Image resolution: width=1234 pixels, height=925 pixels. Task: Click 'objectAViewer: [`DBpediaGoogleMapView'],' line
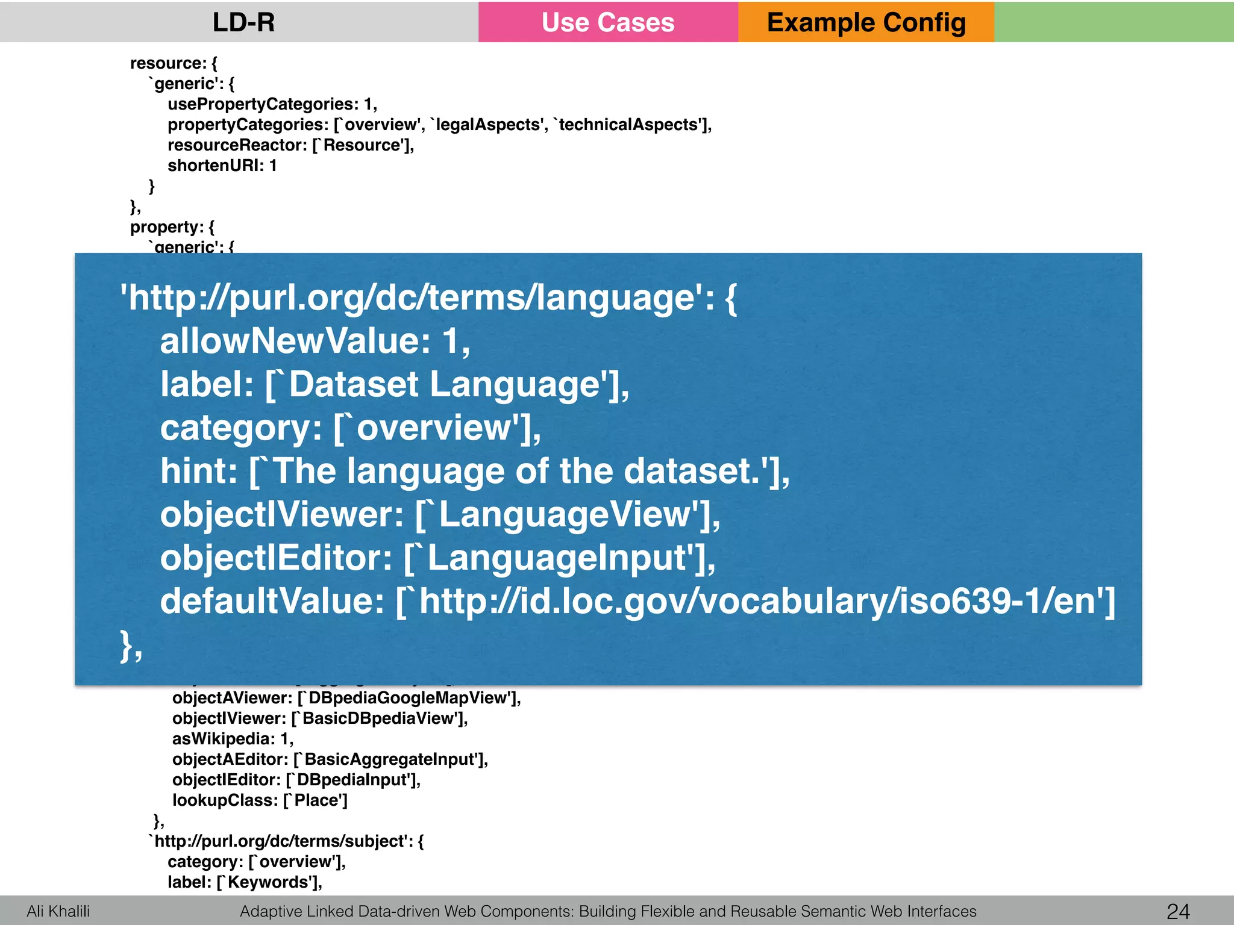[346, 698]
